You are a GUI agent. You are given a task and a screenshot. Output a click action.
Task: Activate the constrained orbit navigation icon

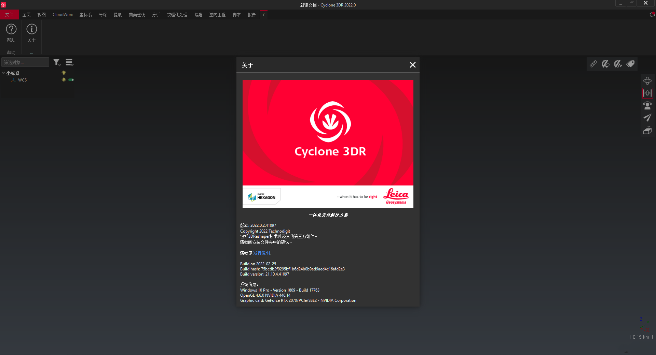[x=647, y=93]
